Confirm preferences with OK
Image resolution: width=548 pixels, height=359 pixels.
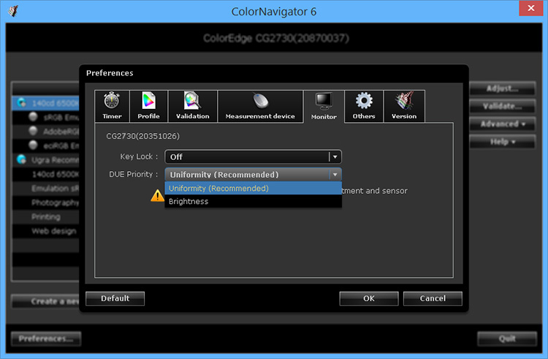(369, 298)
